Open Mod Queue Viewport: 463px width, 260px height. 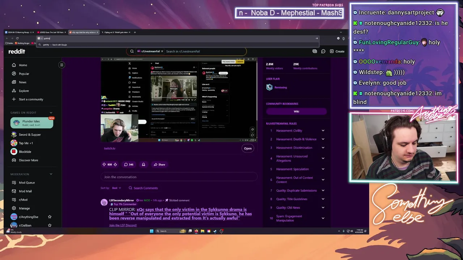[27, 183]
